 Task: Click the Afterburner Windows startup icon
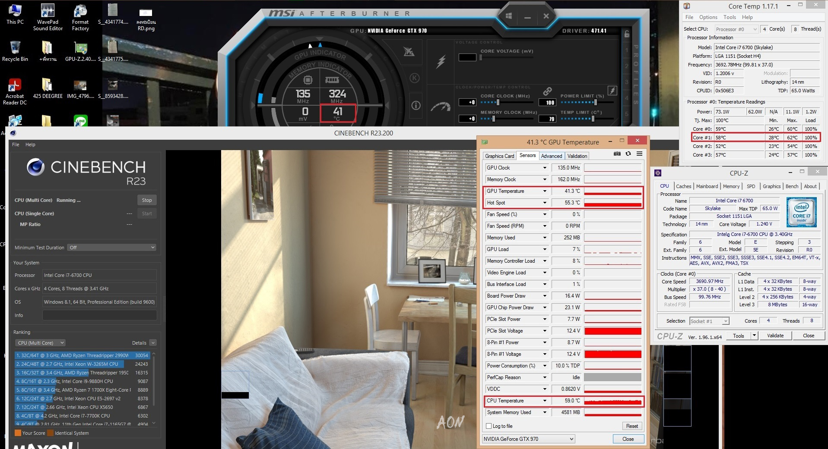coord(509,16)
